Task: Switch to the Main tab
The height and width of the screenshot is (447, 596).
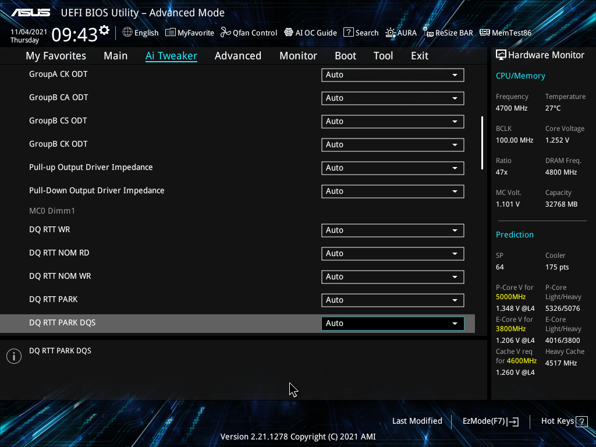Action: 116,56
